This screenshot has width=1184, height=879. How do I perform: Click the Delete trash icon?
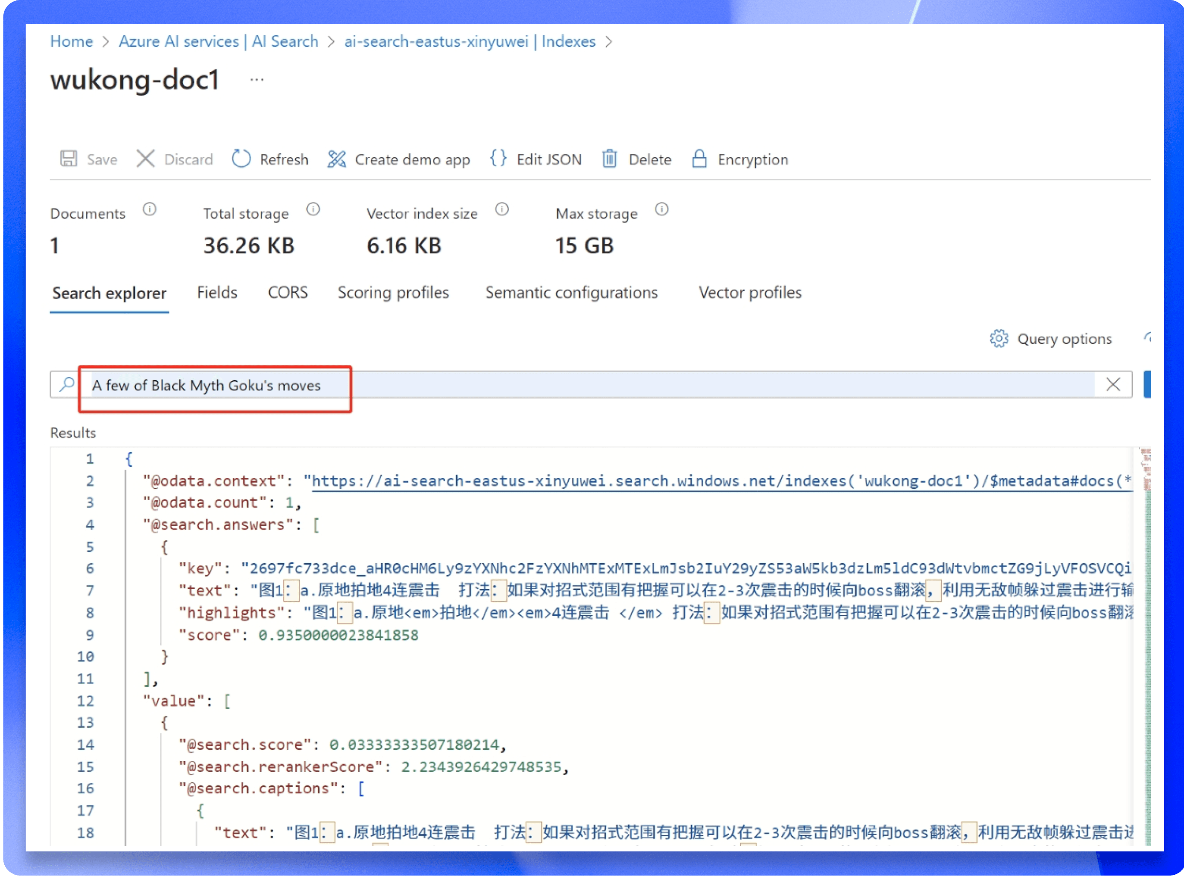point(610,159)
